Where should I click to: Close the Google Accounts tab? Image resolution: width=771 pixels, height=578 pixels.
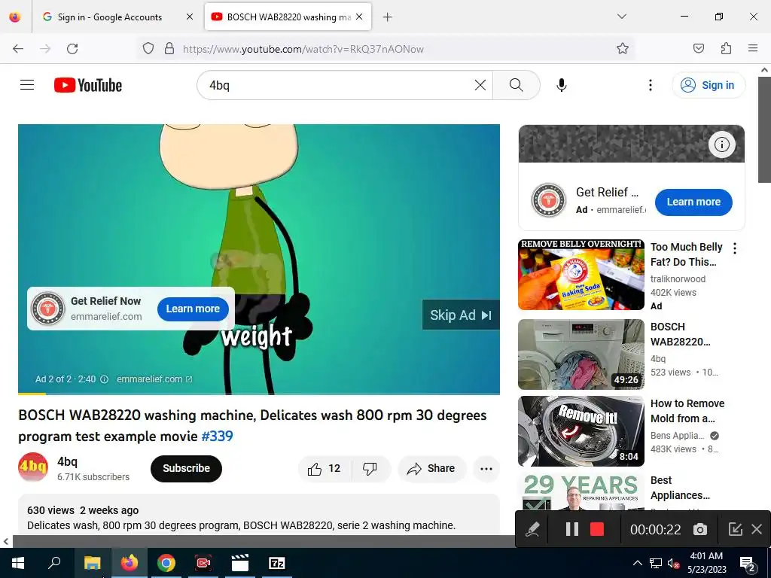189,17
